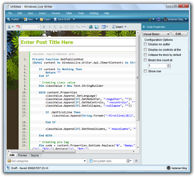The height and width of the screenshot is (177, 195).
Task: Click the Enter Post Title Here field
Action: (78, 42)
